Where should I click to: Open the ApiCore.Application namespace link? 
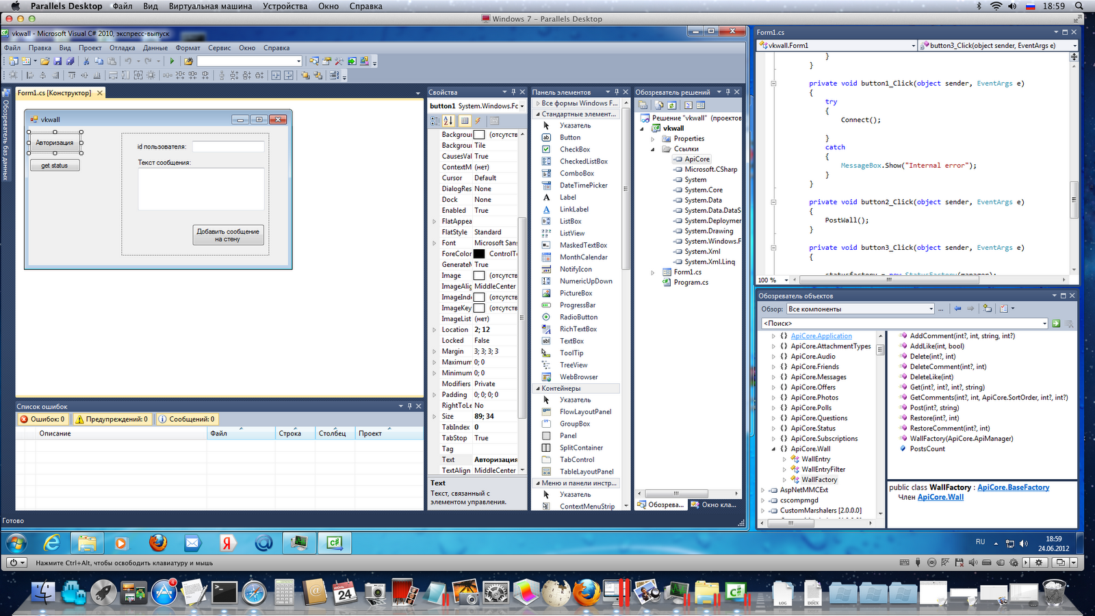pyautogui.click(x=821, y=336)
